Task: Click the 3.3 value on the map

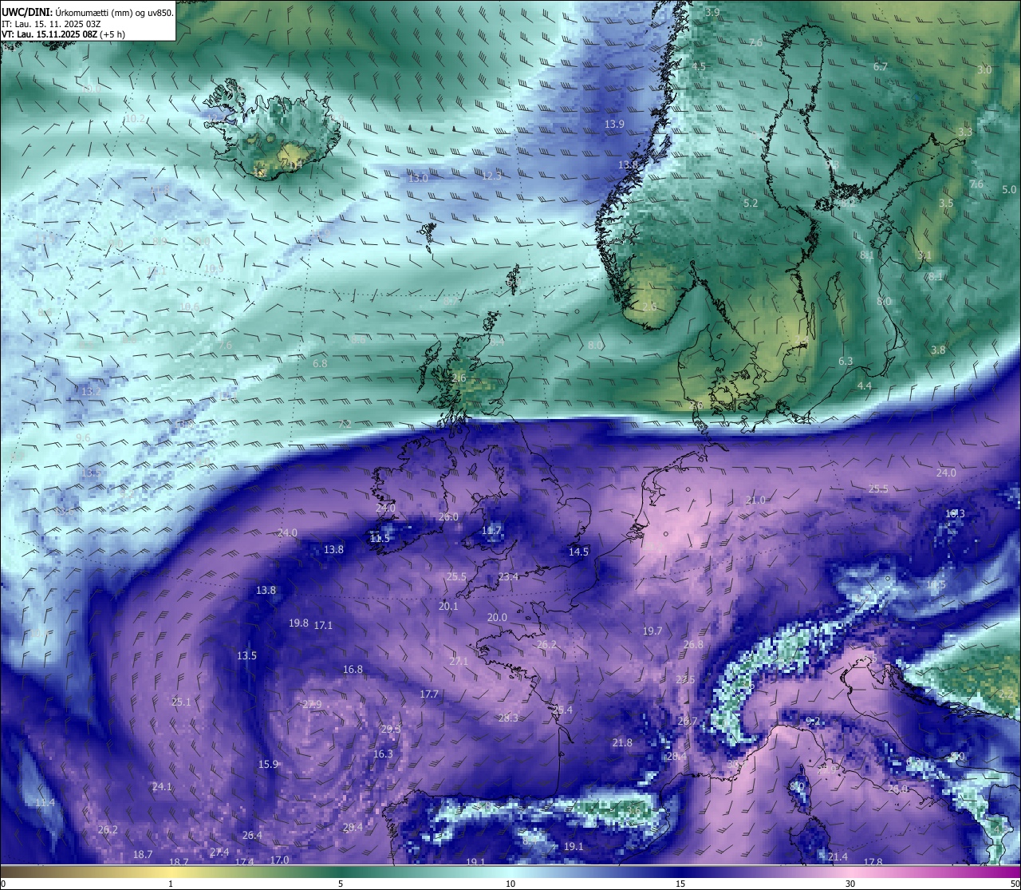Action: coord(965,132)
